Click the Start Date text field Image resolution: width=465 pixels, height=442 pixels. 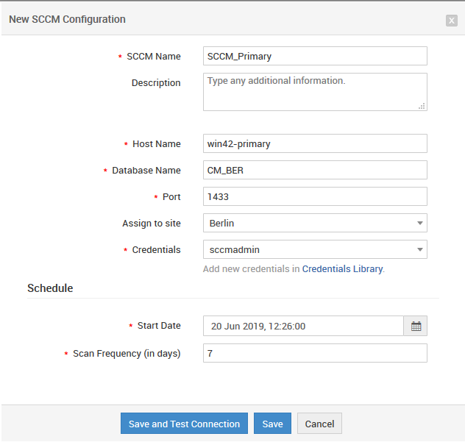(303, 327)
